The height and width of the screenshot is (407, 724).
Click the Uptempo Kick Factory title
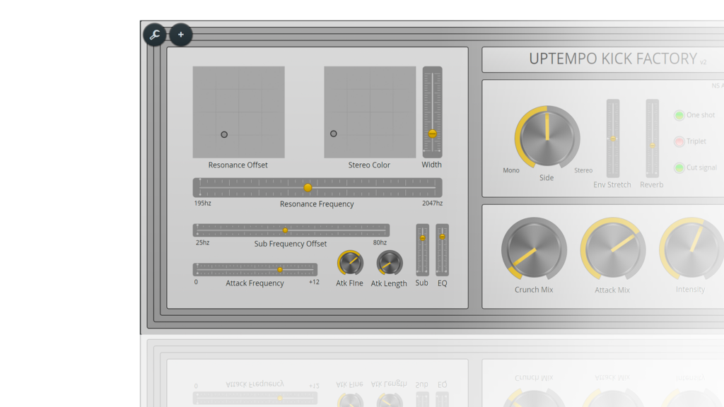[x=612, y=59]
